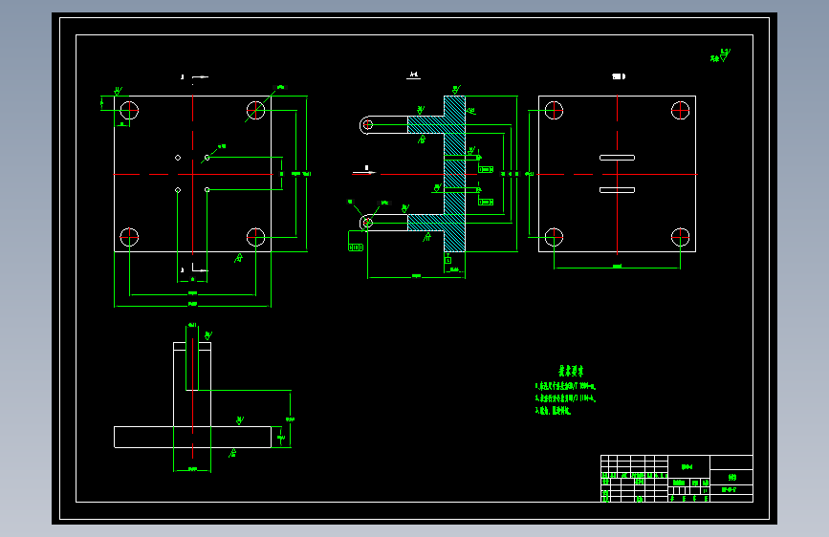The image size is (829, 537).
Task: Select the top-left bolt hole in front view
Action: [129, 111]
